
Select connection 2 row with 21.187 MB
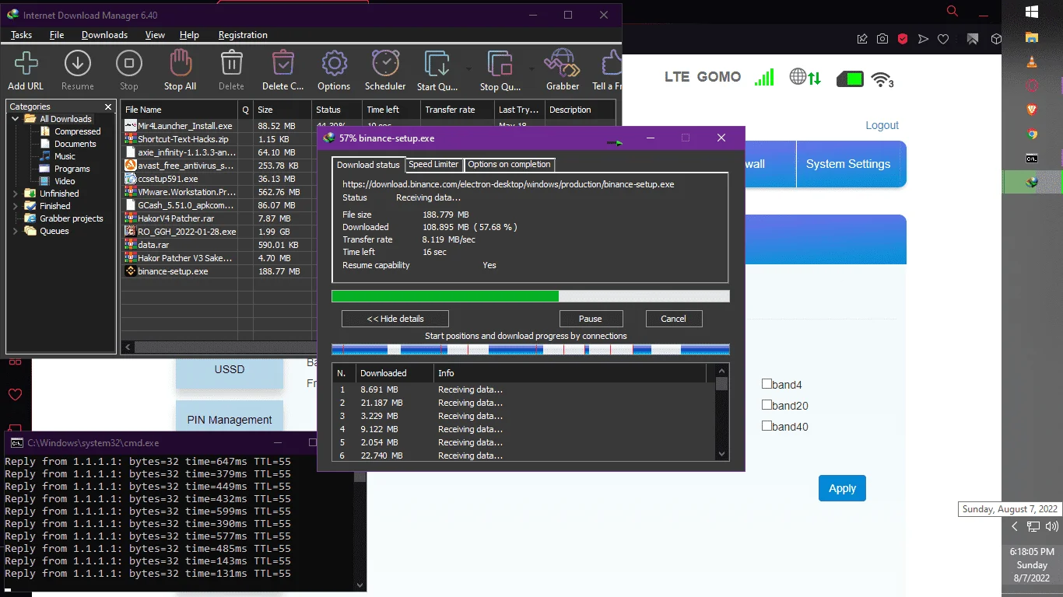coord(523,403)
